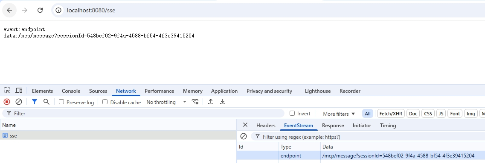Clear the network log

pos(19,102)
